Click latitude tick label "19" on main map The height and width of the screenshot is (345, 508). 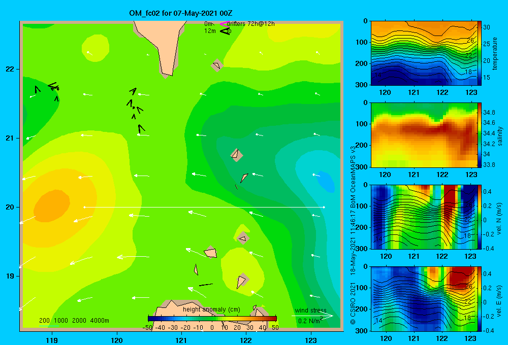[10, 276]
